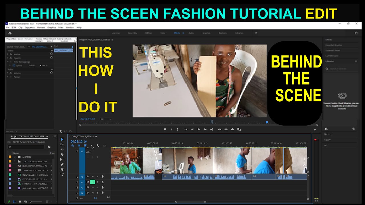Screen dimensions: 365x205
Task: Open the Sequence menu
Action: click(x=29, y=28)
